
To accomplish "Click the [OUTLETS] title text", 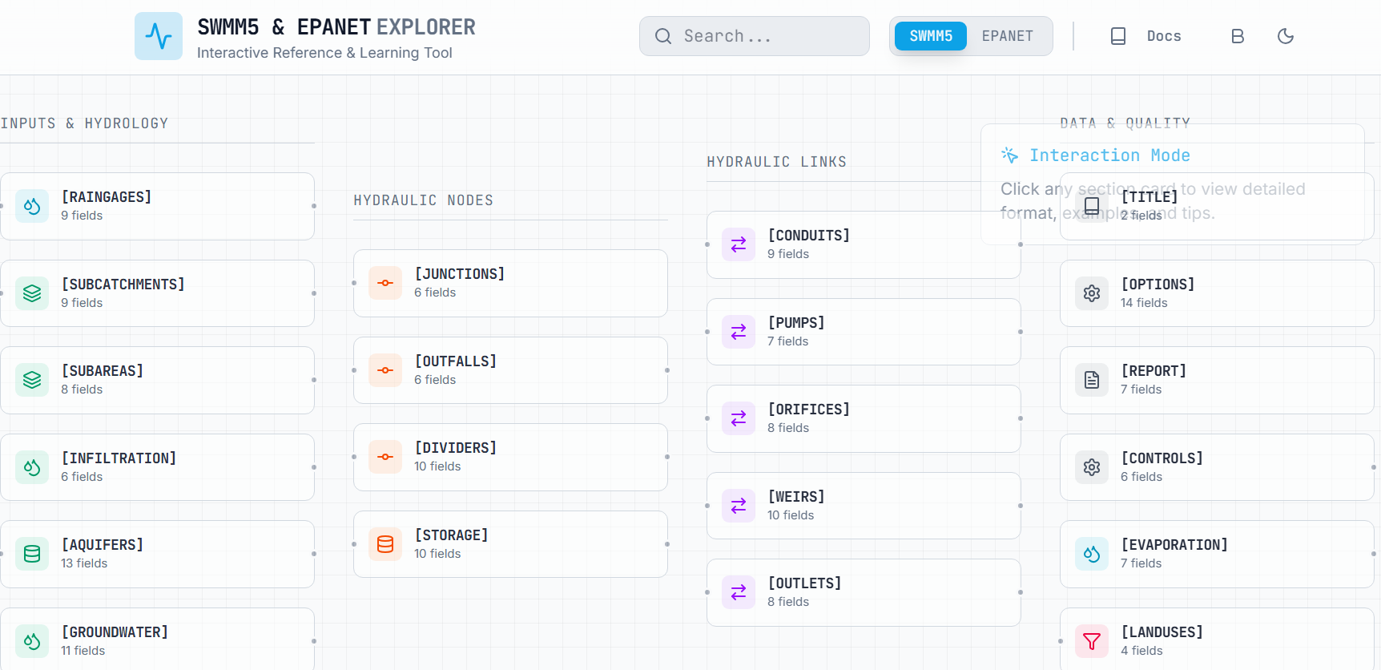I will pyautogui.click(x=805, y=583).
